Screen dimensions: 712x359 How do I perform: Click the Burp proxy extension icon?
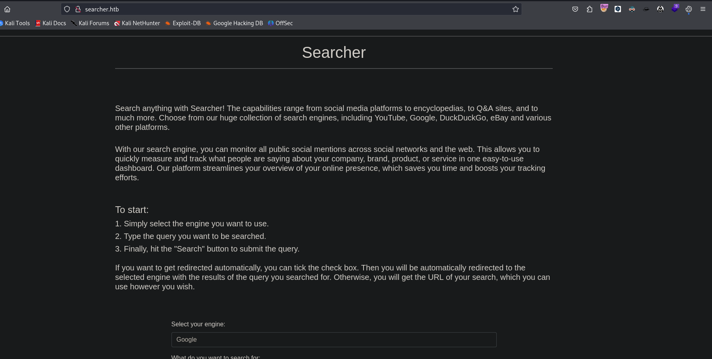604,8
